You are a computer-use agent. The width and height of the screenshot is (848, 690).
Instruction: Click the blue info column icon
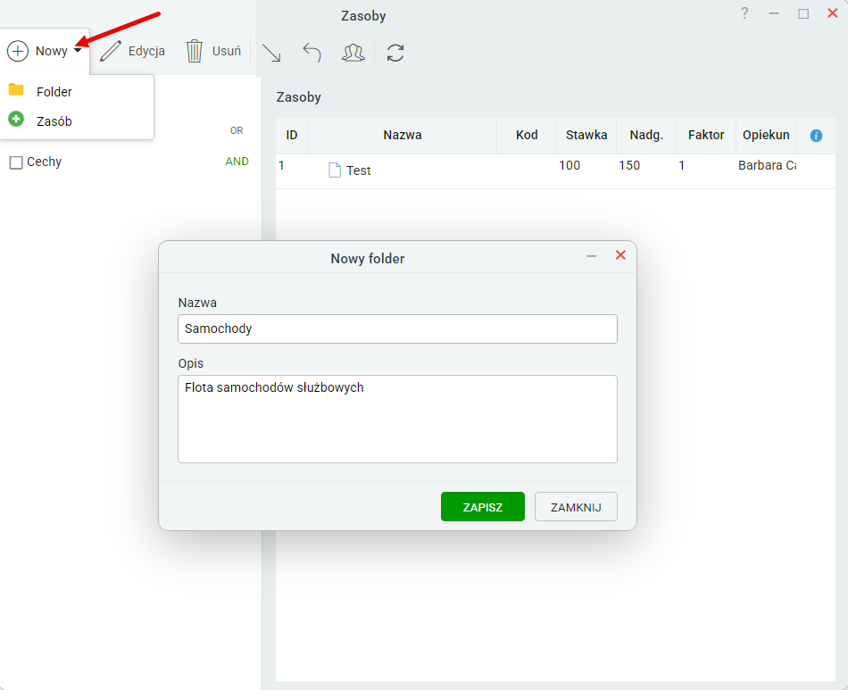816,136
